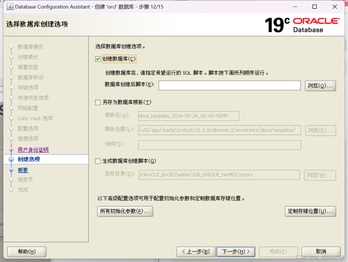Viewport: 348px width, 262px height.
Task: Click 数据库标识 step in sidebar
Action: pos(30,77)
